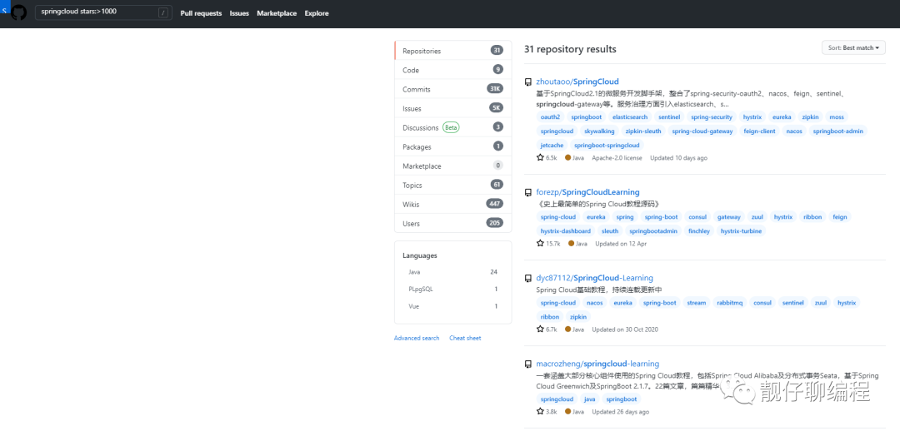Open the zhoutaoo/SpringCloud repository

tap(577, 82)
